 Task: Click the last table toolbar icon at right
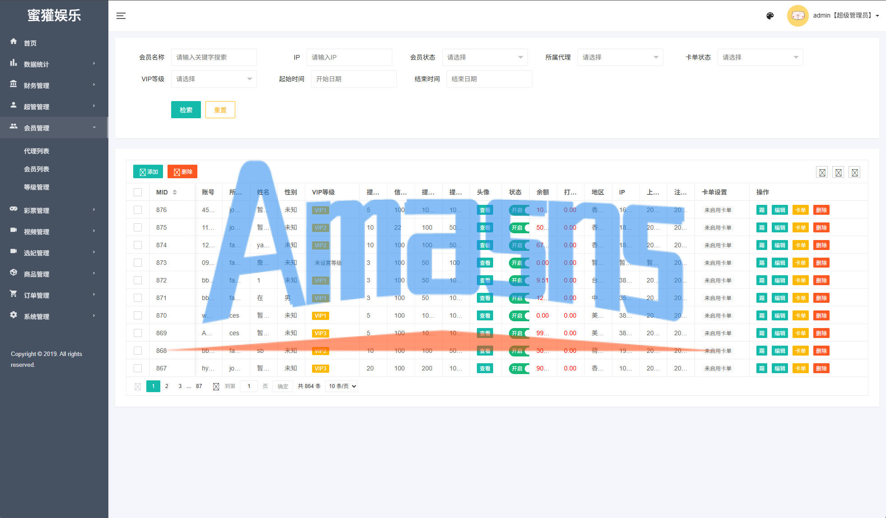[854, 172]
